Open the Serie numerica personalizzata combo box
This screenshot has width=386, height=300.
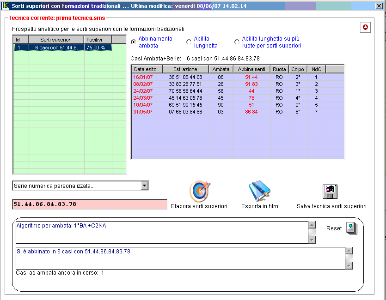point(80,186)
